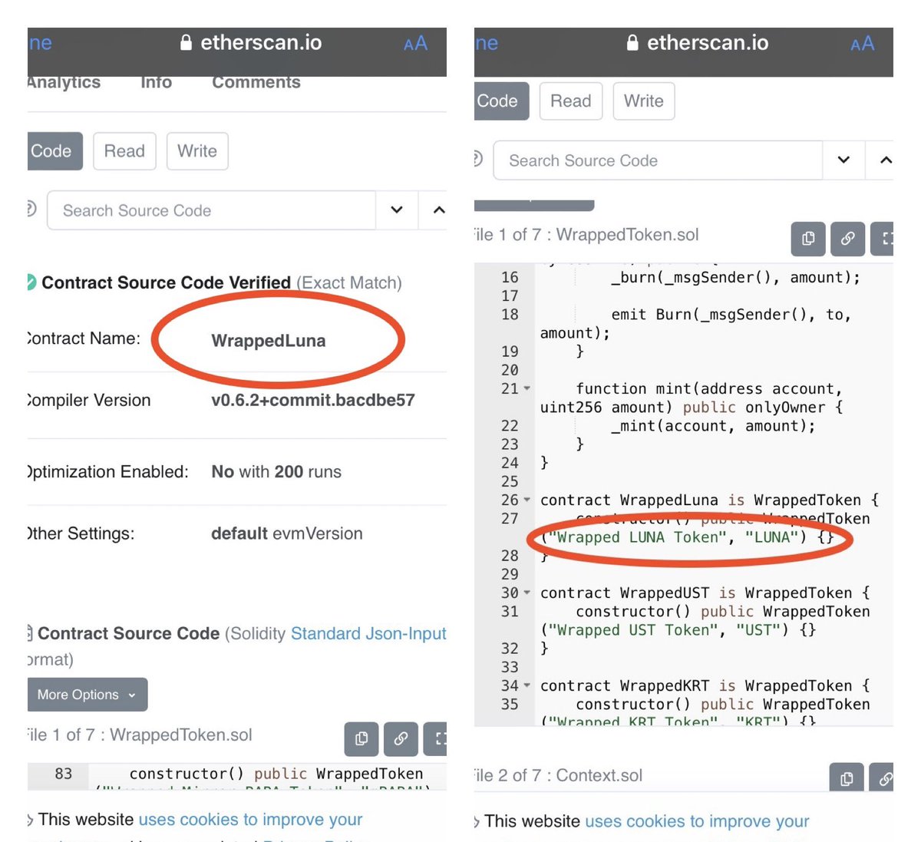Click 'File 2 of 7 : Context.sol' label
Image resolution: width=921 pixels, height=842 pixels.
(x=559, y=776)
